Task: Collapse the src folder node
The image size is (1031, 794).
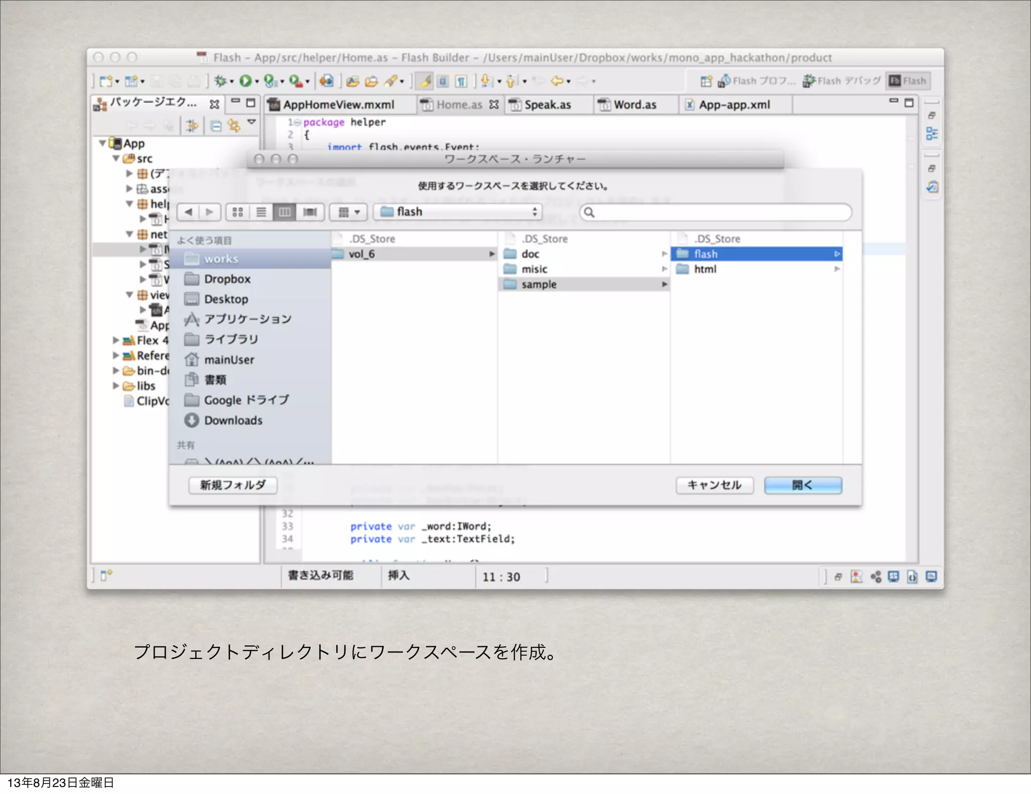Action: [x=116, y=158]
